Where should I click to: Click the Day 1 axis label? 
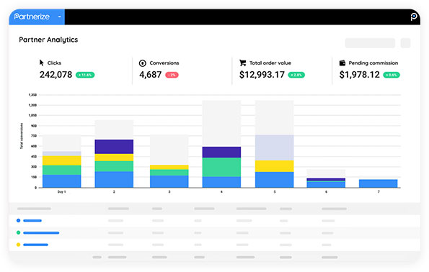[x=61, y=192]
